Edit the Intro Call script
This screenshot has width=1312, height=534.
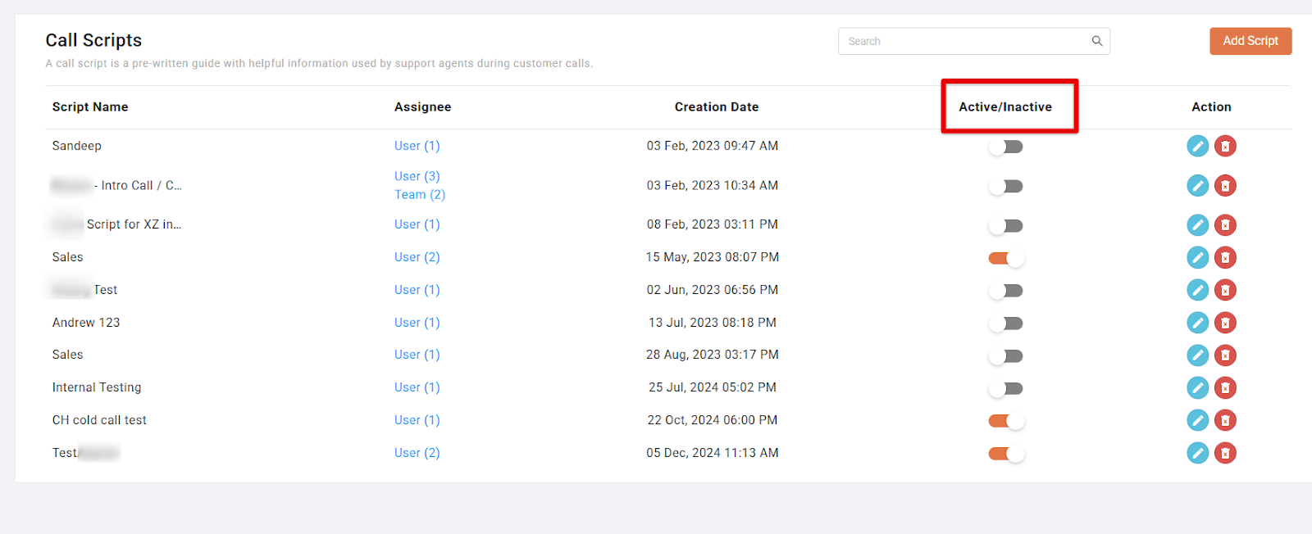[1197, 185]
